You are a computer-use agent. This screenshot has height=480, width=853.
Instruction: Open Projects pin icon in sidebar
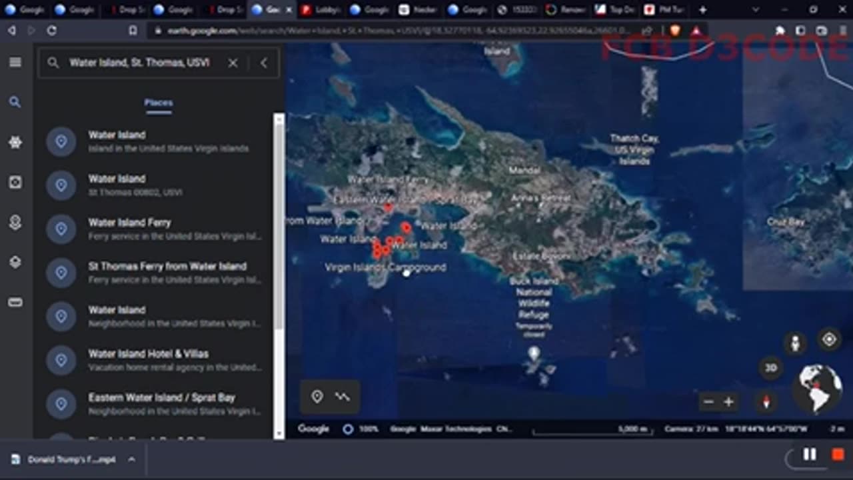tap(15, 222)
